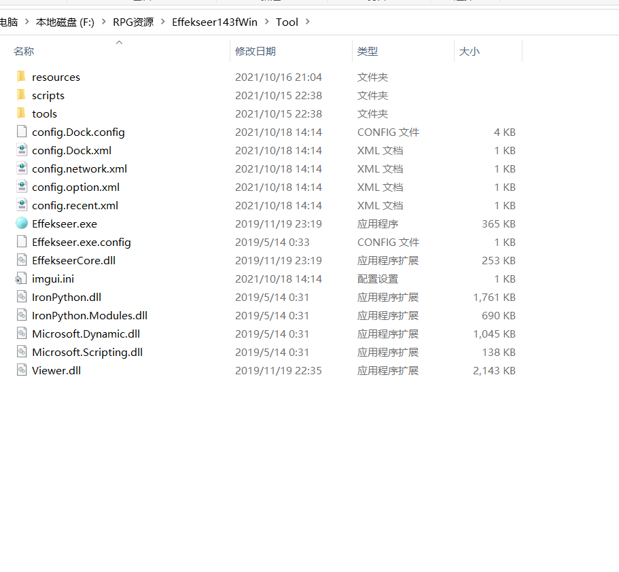Go to 本地磁盘 (F:) in the address bar
The height and width of the screenshot is (572, 619).
pyautogui.click(x=65, y=22)
